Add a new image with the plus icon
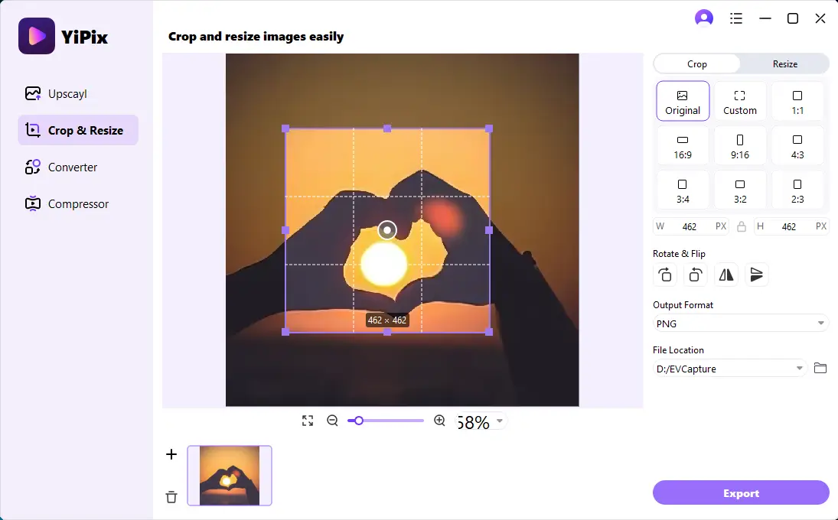Image resolution: width=838 pixels, height=520 pixels. 171,454
